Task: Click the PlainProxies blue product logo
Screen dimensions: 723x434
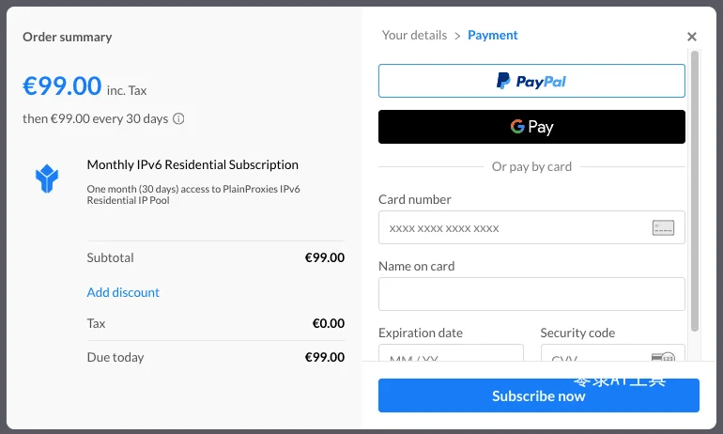Action: pyautogui.click(x=47, y=178)
